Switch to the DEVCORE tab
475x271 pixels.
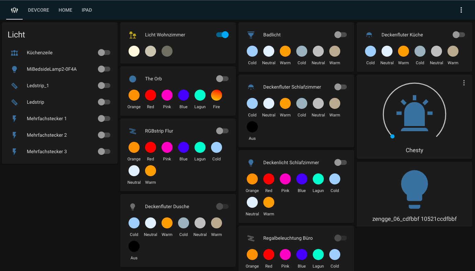(x=38, y=10)
